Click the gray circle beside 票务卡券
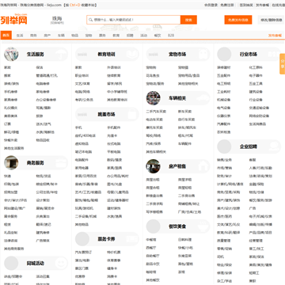Viewport: 285px width, 285px height. (x=82, y=239)
